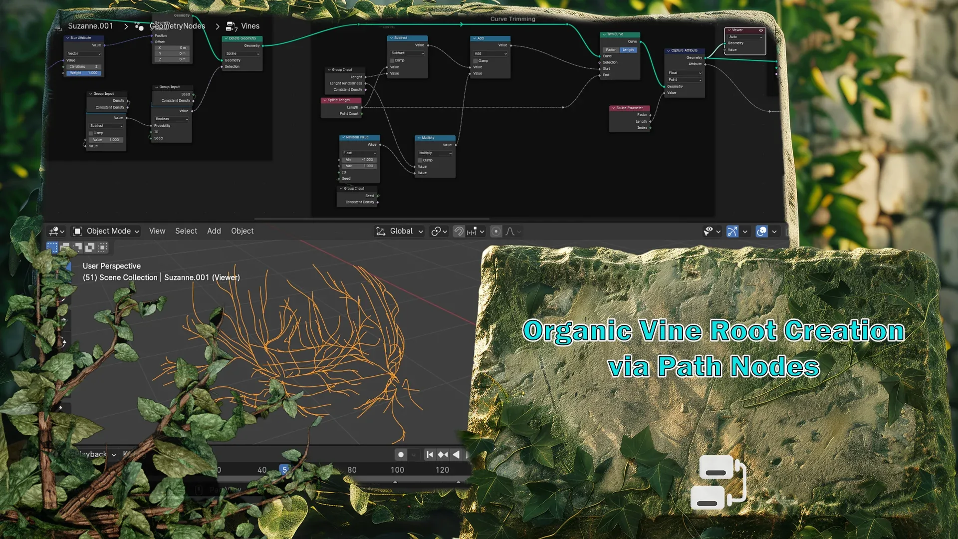Viewport: 958px width, 539px height.
Task: Click the record keying circle in timeline header
Action: (402, 454)
